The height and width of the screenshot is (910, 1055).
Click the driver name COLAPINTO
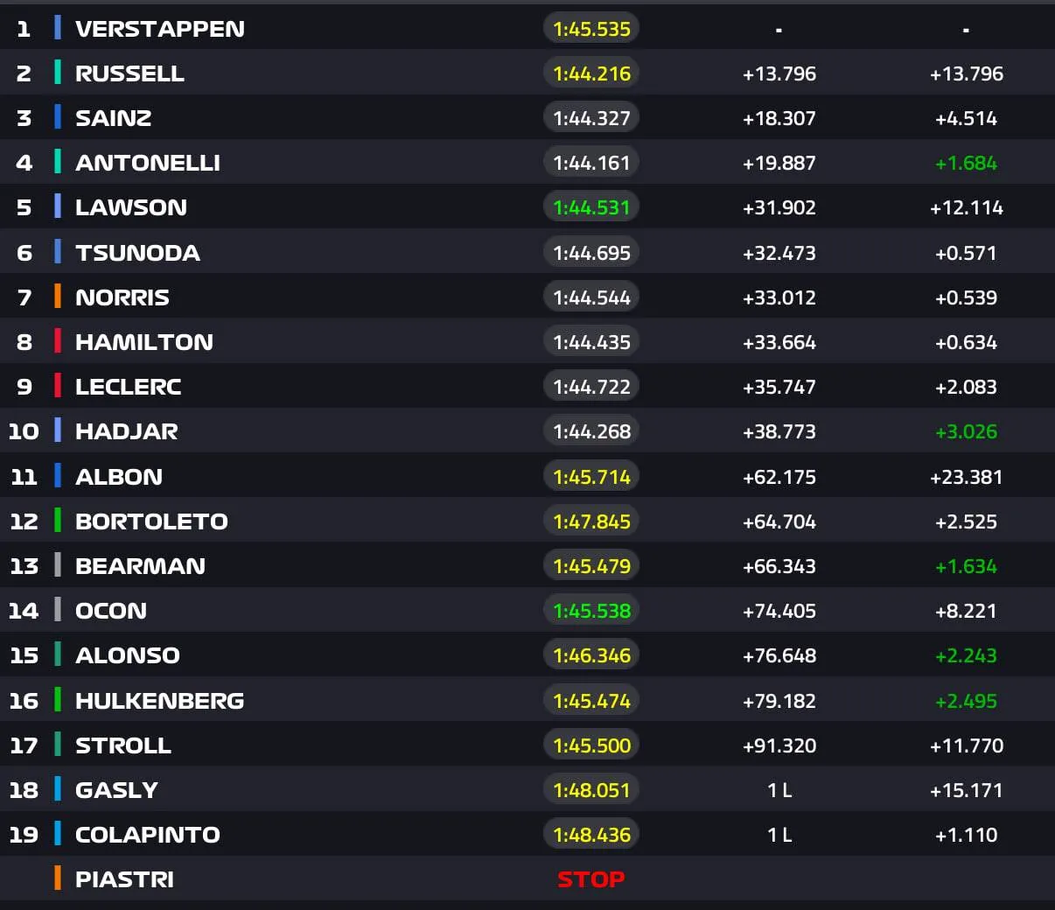[148, 835]
